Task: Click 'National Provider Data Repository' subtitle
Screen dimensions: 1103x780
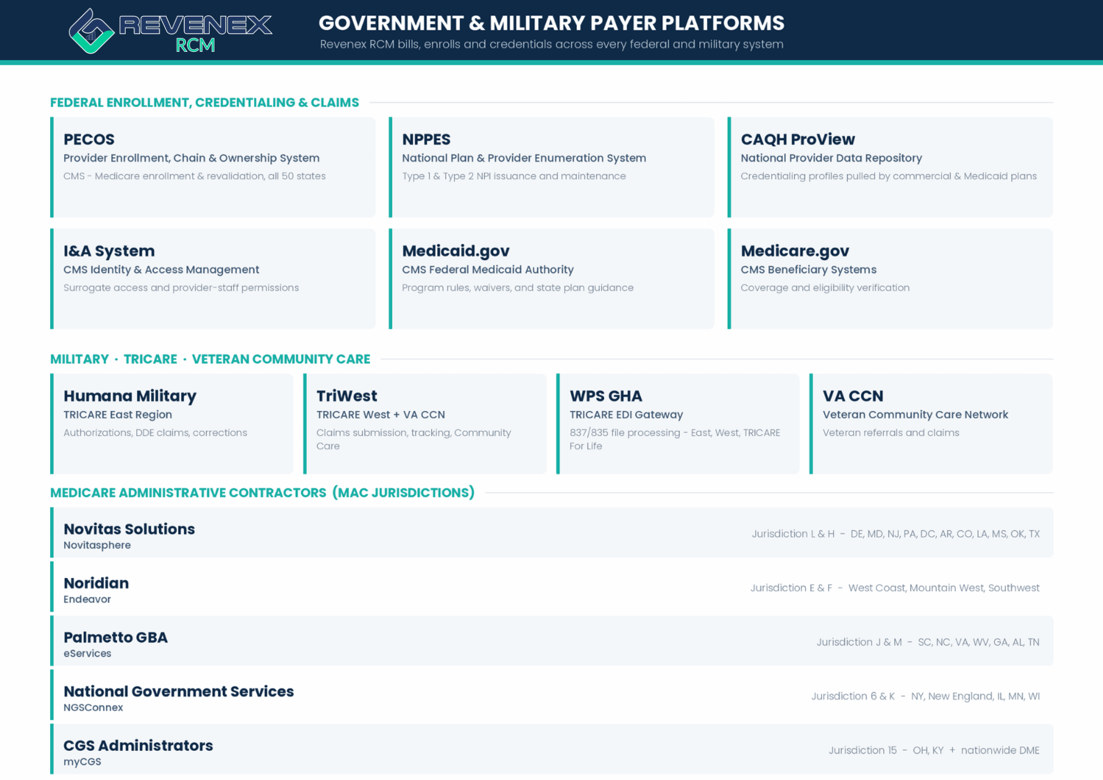Action: 831,158
